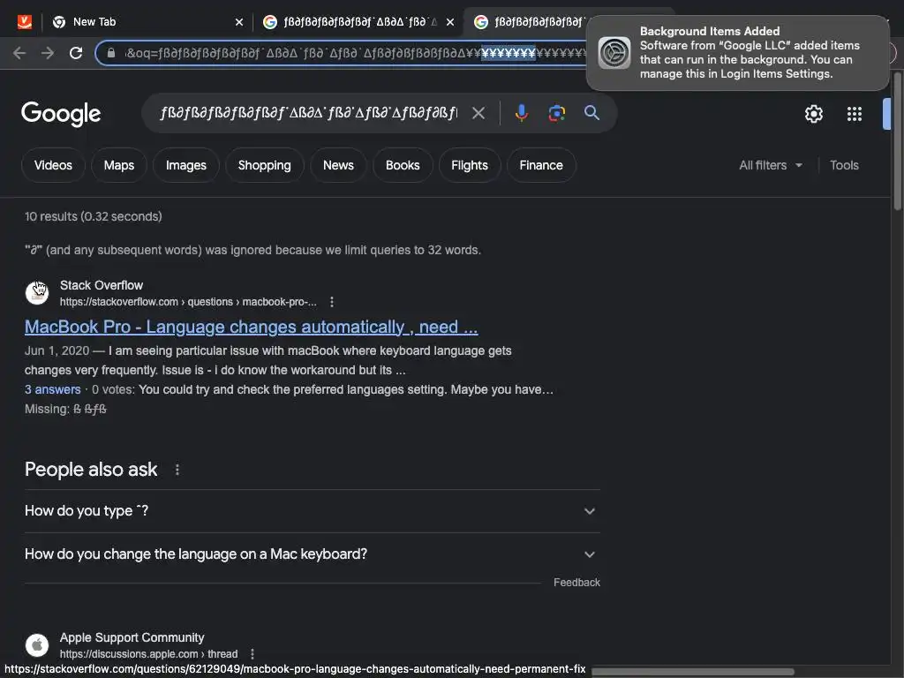Click the 'Apple Support Community' site name
The height and width of the screenshot is (678, 904).
click(x=132, y=637)
